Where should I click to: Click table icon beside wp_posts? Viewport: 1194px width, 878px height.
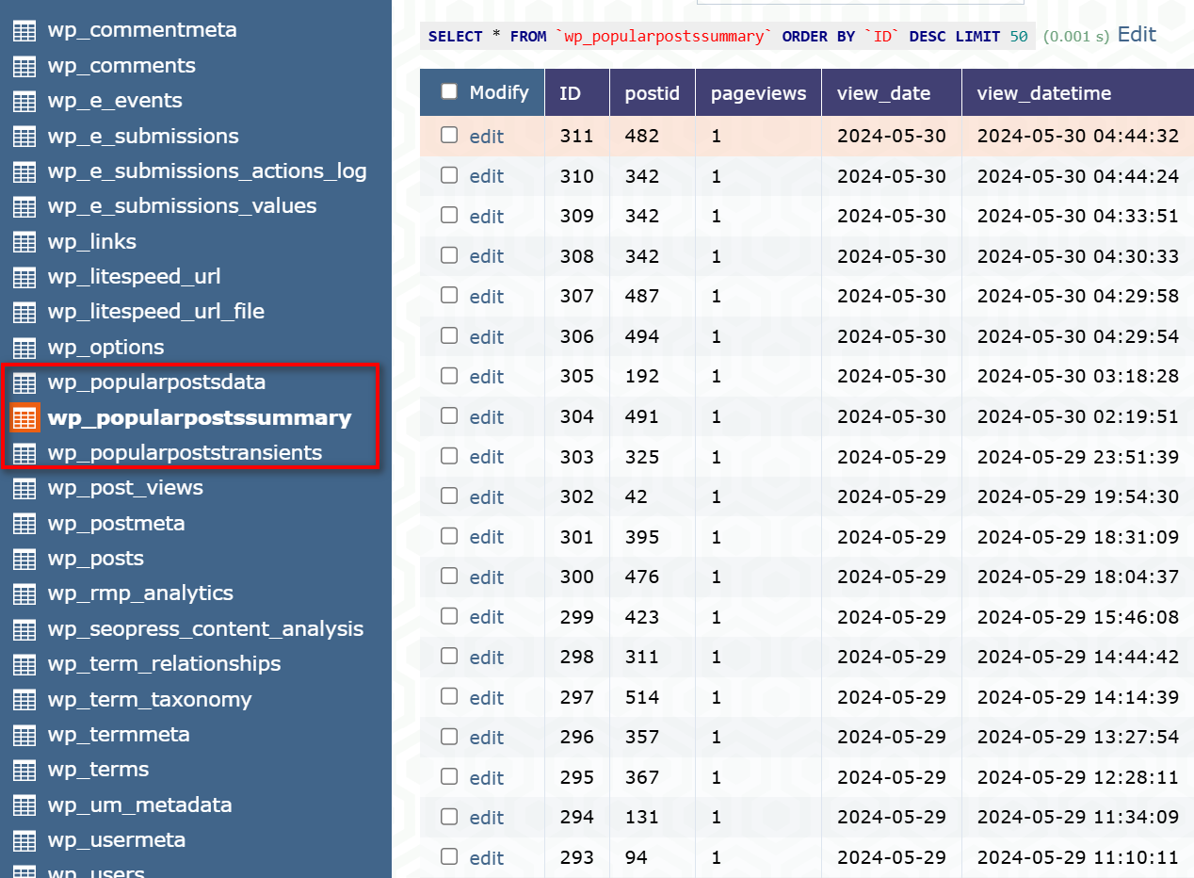click(x=24, y=559)
